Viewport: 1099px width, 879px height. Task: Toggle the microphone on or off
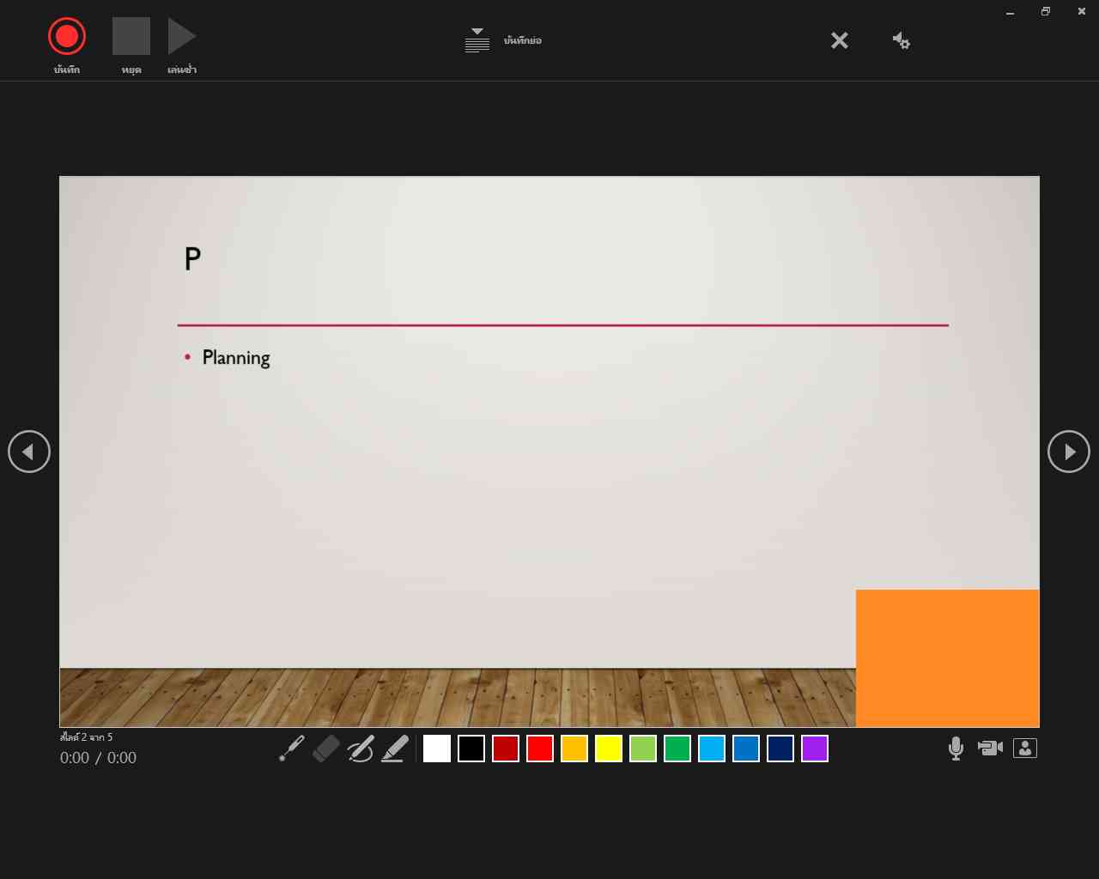pyautogui.click(x=956, y=749)
